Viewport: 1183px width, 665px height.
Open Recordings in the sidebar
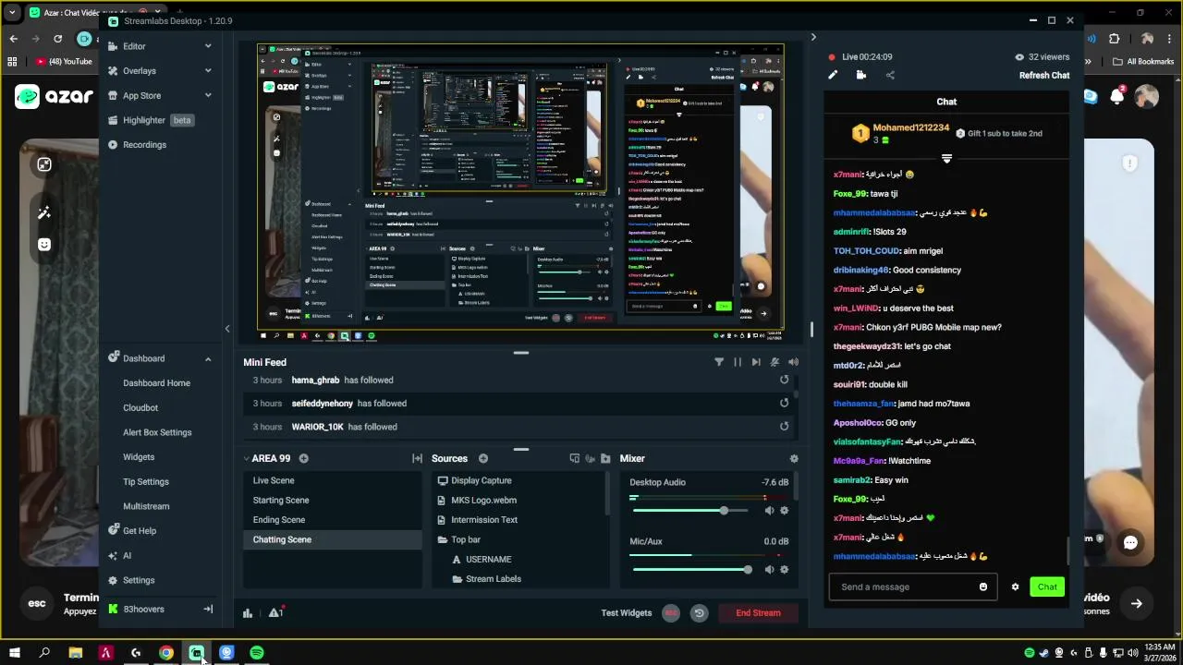(144, 145)
